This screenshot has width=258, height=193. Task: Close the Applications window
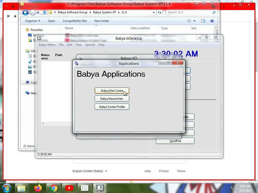point(178,62)
